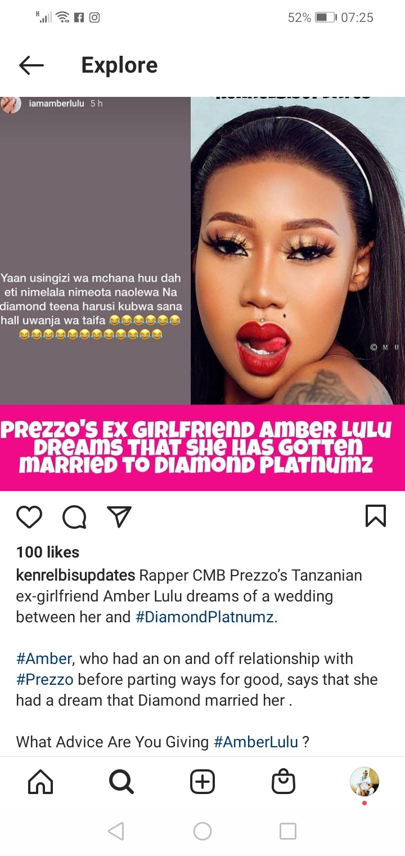The image size is (405, 856).
Task: Tap the #Prezzo hashtag link
Action: click(x=45, y=680)
